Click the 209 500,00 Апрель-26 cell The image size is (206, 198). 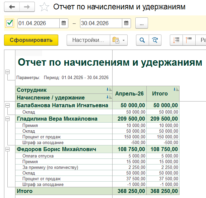point(129,119)
